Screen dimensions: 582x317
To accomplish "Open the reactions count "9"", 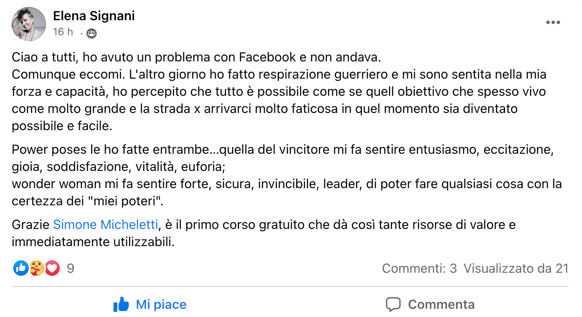I will coord(71,269).
